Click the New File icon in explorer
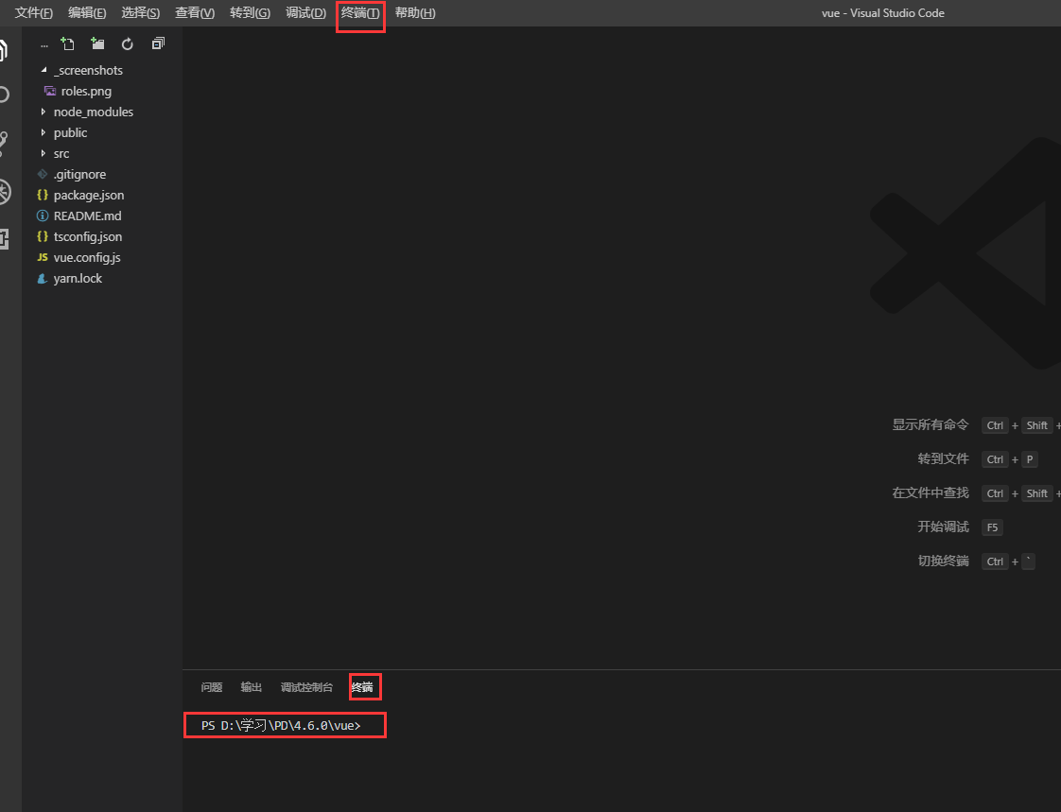This screenshot has height=812, width=1061. point(67,44)
